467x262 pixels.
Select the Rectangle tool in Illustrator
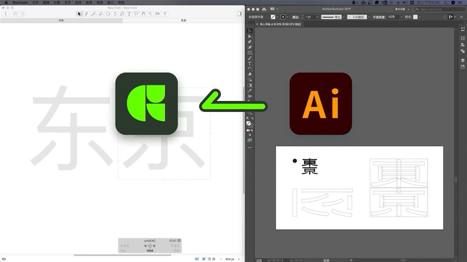pyautogui.click(x=250, y=52)
